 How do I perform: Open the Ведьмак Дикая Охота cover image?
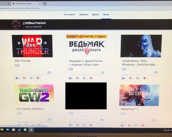point(87,47)
